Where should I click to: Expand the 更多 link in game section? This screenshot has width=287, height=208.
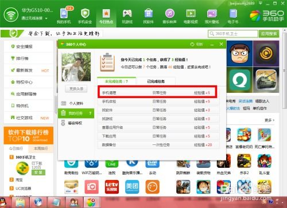[x=270, y=120]
